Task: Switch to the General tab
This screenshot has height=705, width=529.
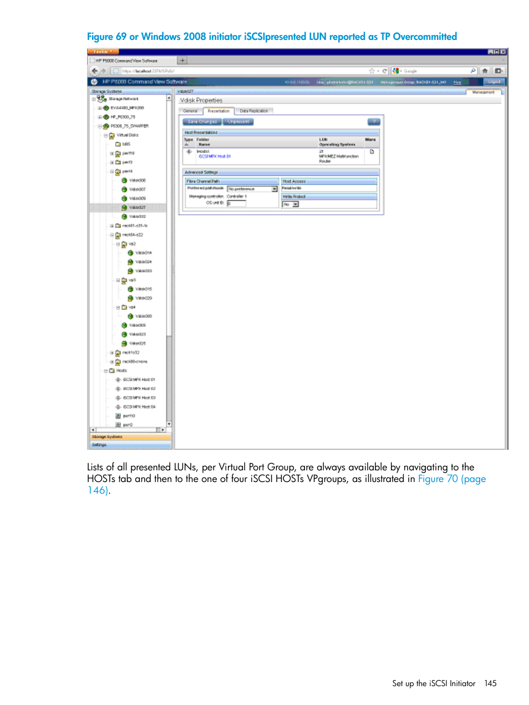Action: click(191, 111)
